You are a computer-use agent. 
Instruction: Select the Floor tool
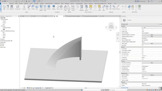[x=37, y=7]
